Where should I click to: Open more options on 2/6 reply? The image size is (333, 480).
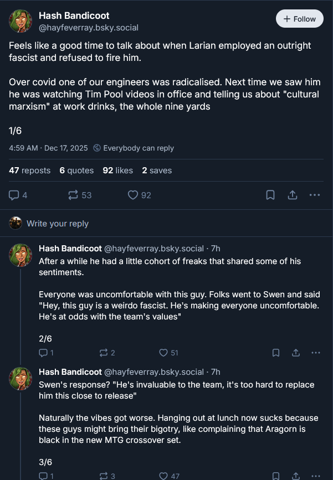pyautogui.click(x=315, y=353)
